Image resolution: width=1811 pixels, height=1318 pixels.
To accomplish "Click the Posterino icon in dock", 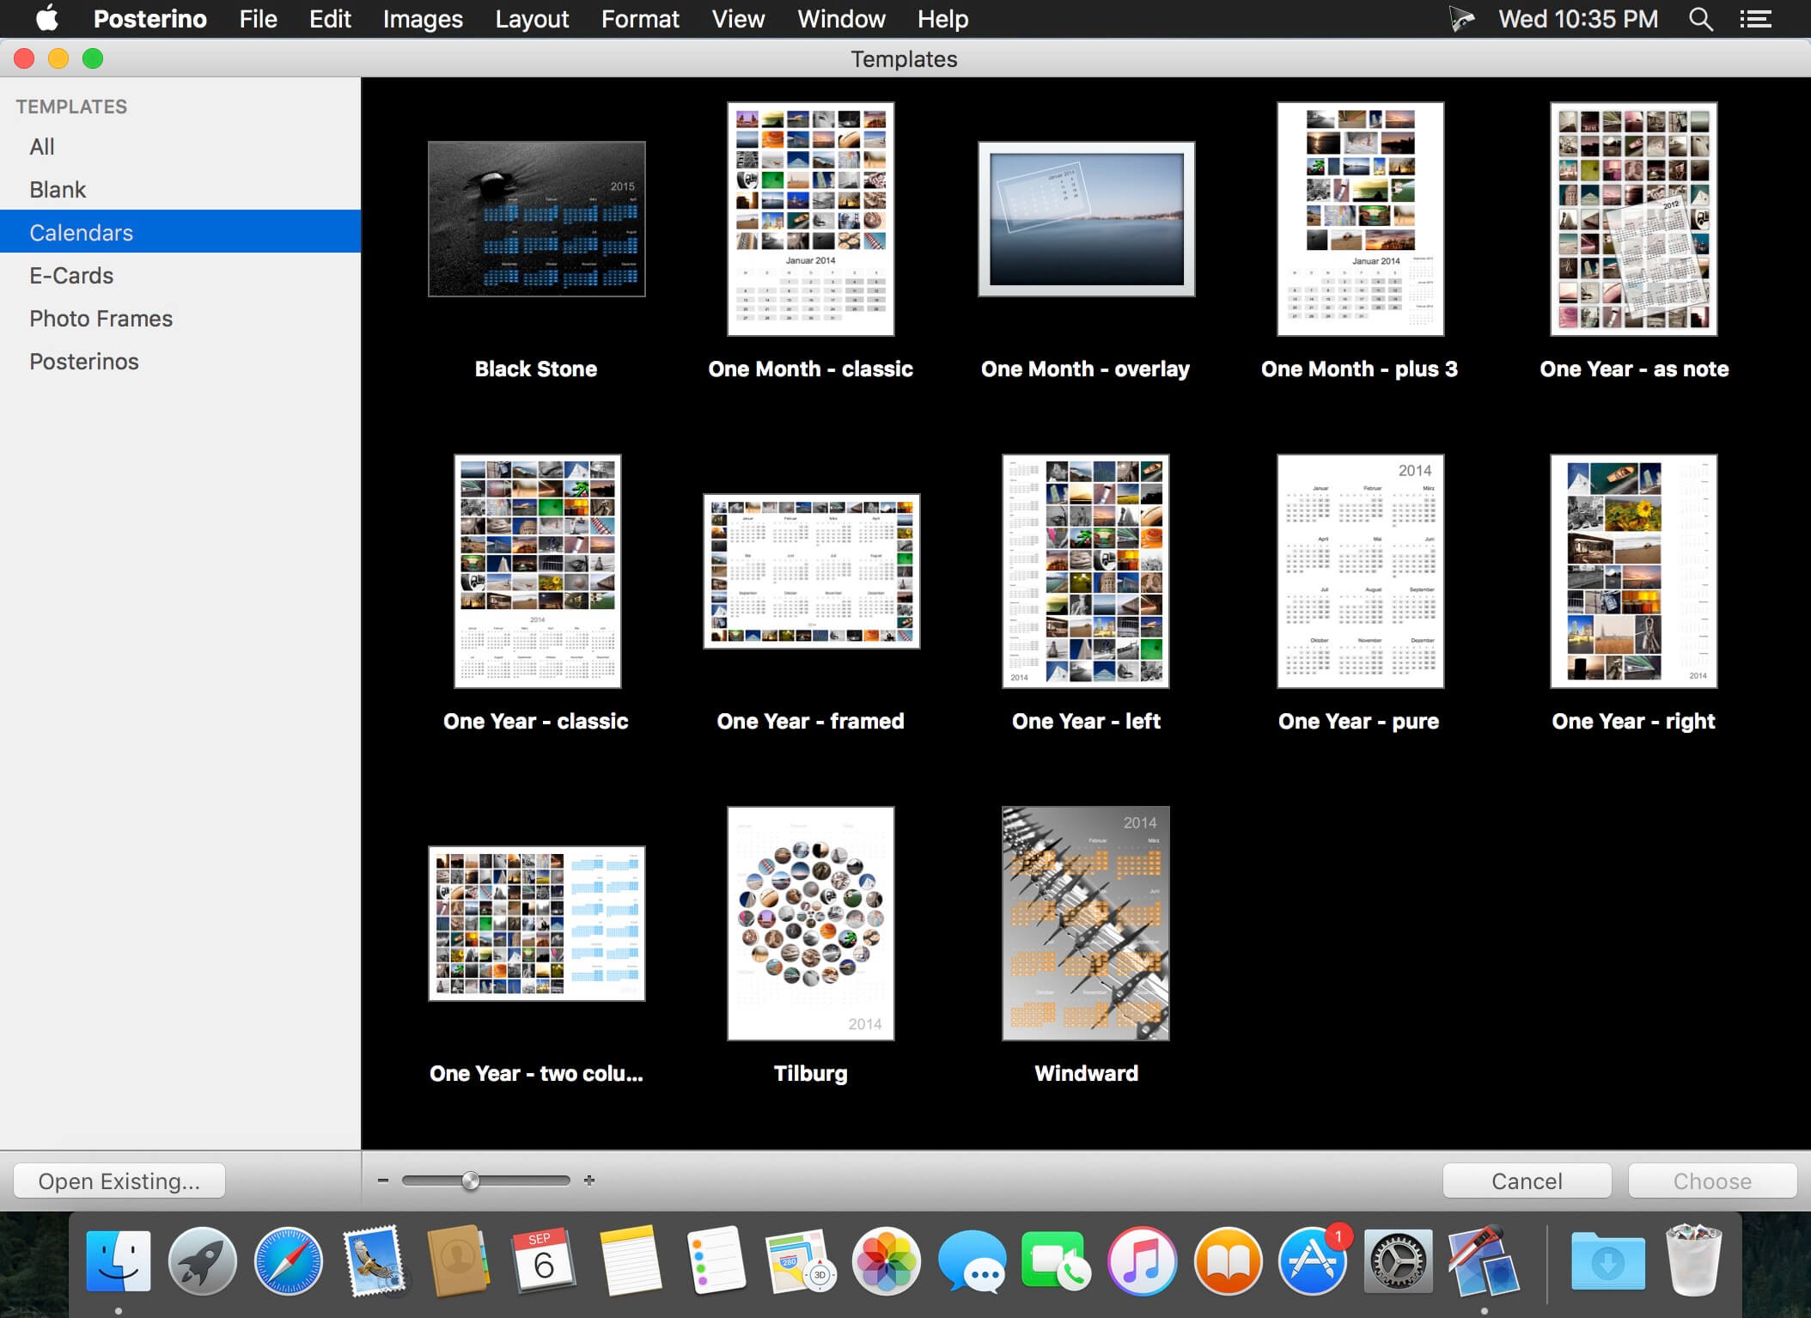I will click(1484, 1261).
